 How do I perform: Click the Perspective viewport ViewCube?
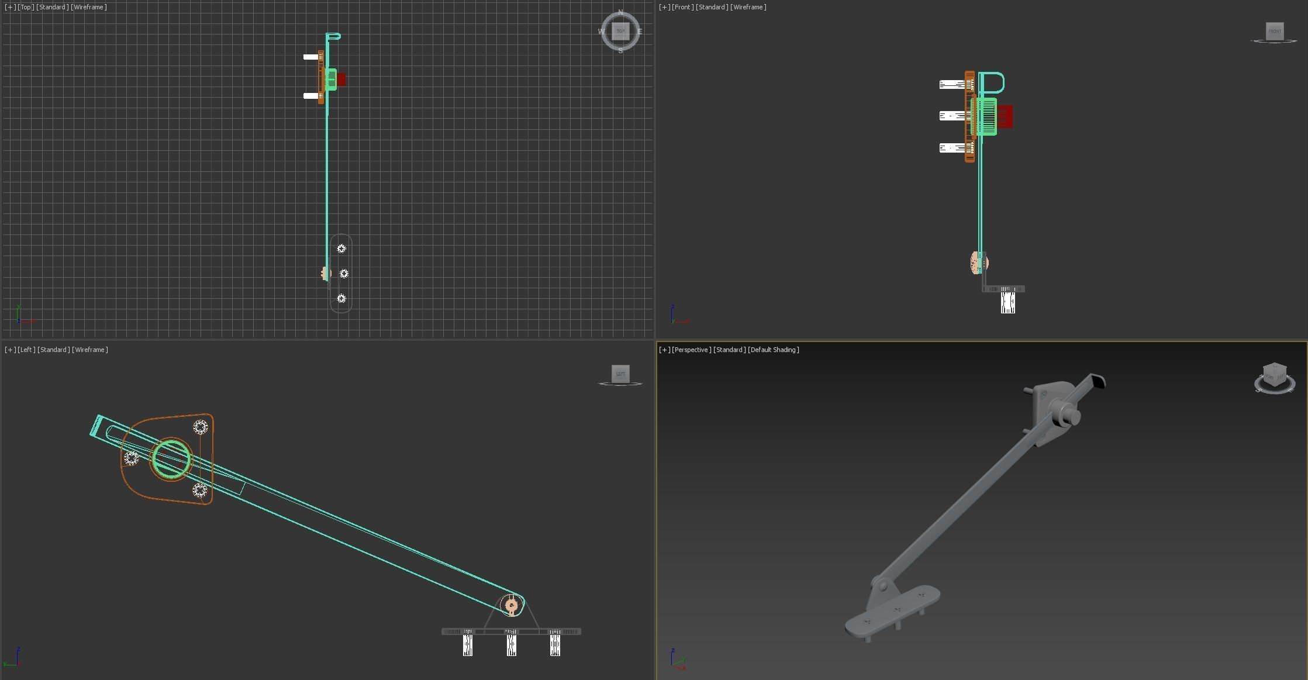click(x=1275, y=375)
